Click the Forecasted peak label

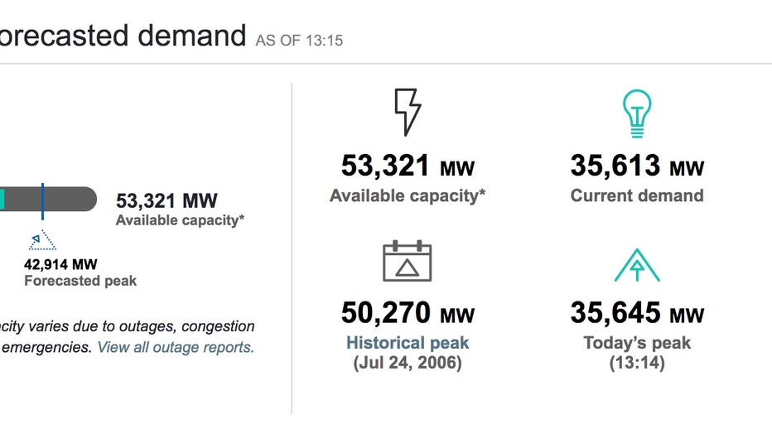[x=80, y=281]
